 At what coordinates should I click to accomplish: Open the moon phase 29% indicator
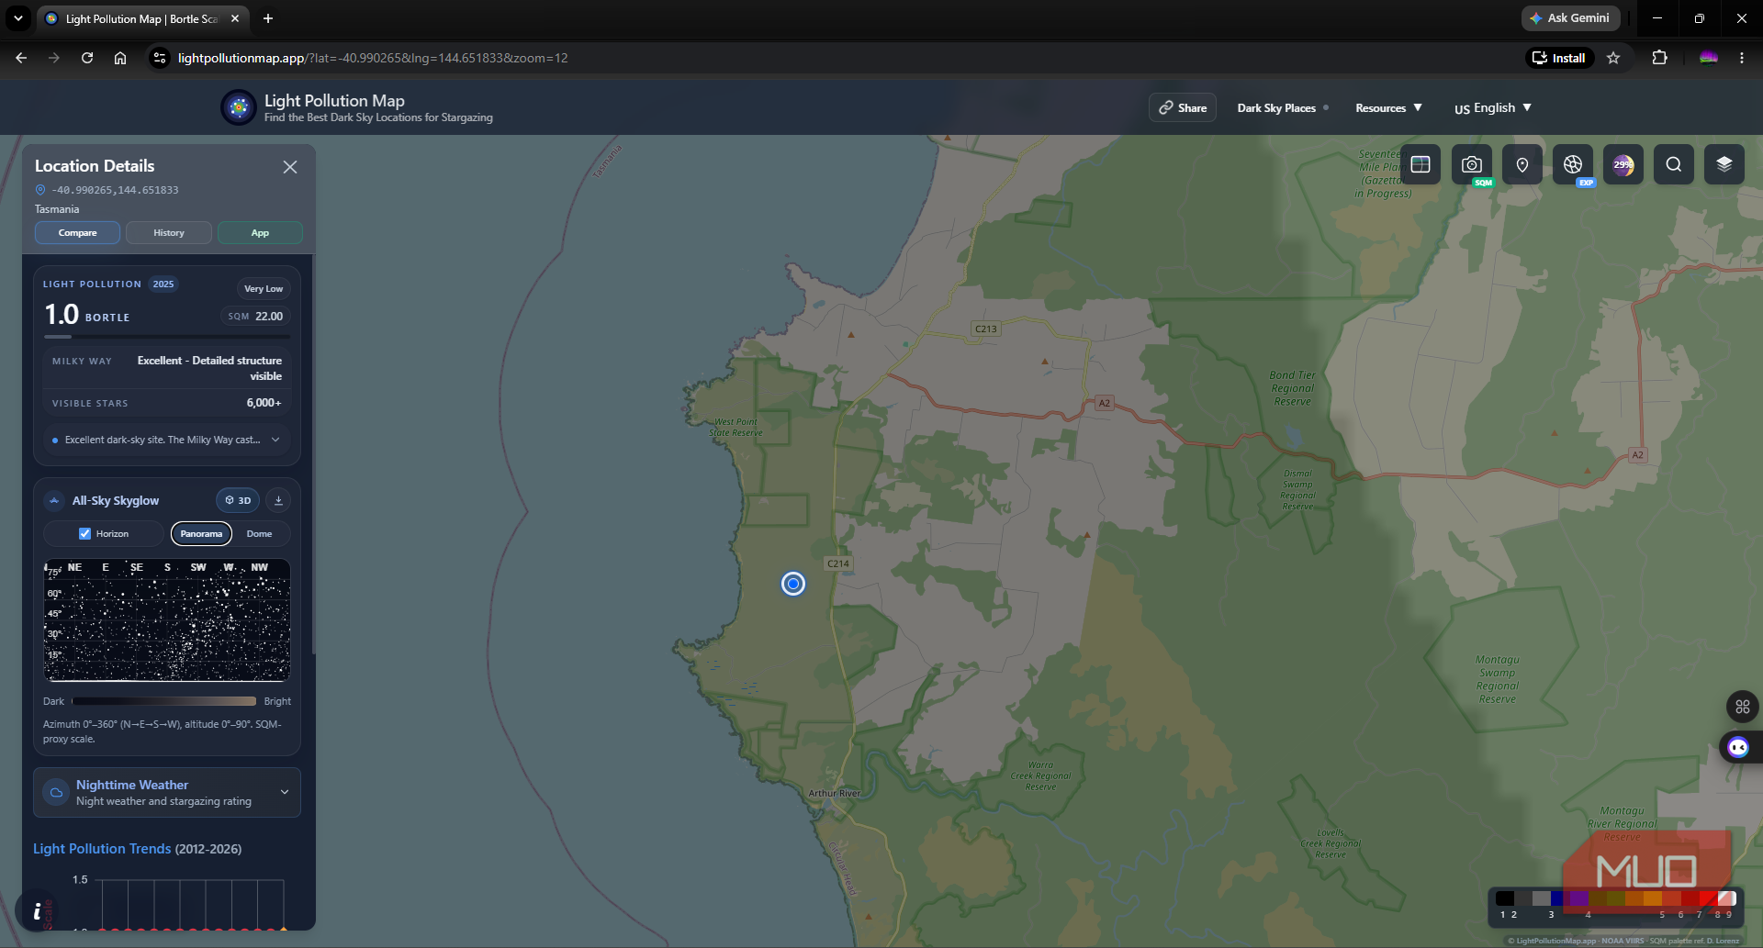[1623, 164]
